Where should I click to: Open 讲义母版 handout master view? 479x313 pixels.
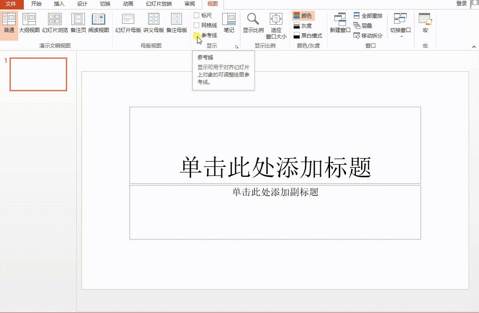pyautogui.click(x=154, y=24)
